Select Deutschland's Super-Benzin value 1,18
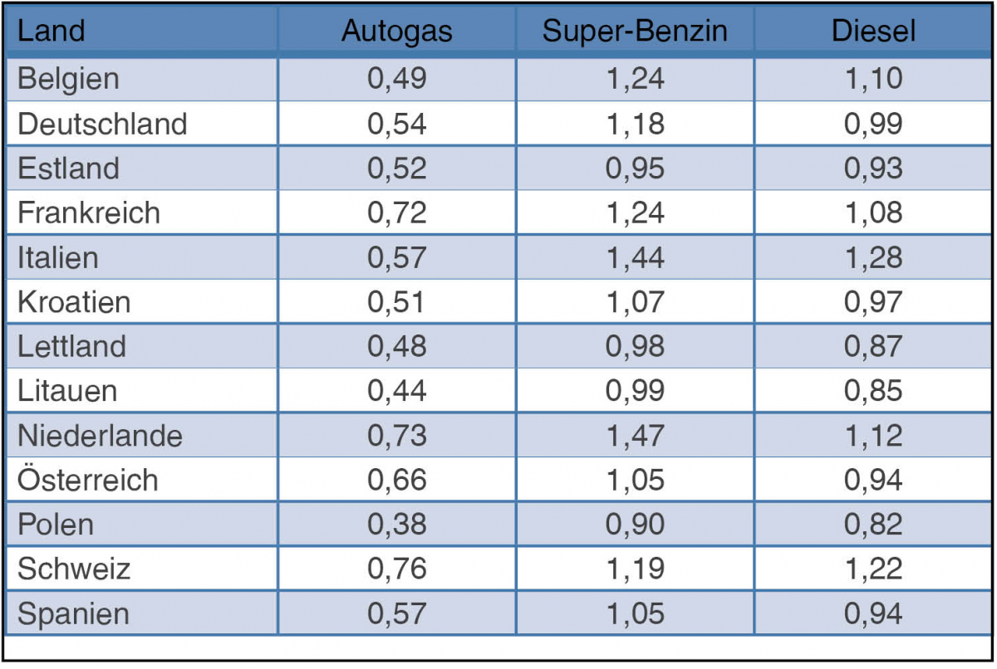This screenshot has width=997, height=669. click(x=635, y=124)
